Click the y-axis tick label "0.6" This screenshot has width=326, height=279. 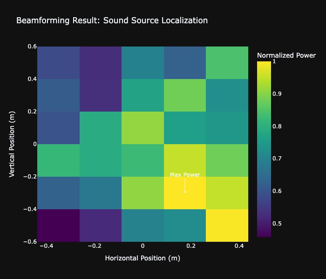click(x=32, y=46)
